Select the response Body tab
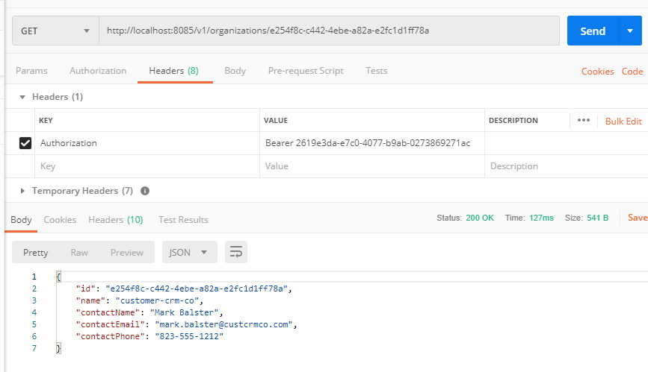648x372 pixels. point(21,220)
